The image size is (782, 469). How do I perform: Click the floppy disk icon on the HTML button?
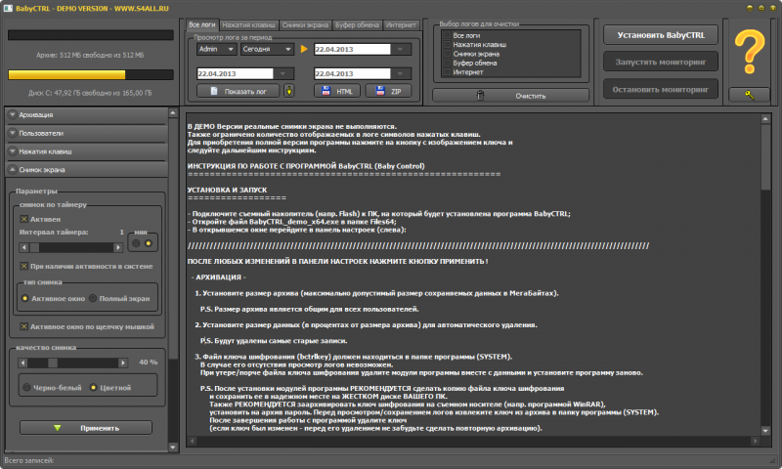[x=326, y=91]
